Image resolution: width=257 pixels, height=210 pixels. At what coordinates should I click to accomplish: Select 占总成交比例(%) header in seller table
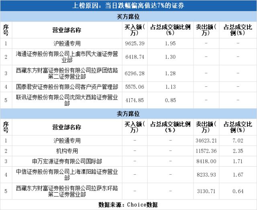[238, 127]
